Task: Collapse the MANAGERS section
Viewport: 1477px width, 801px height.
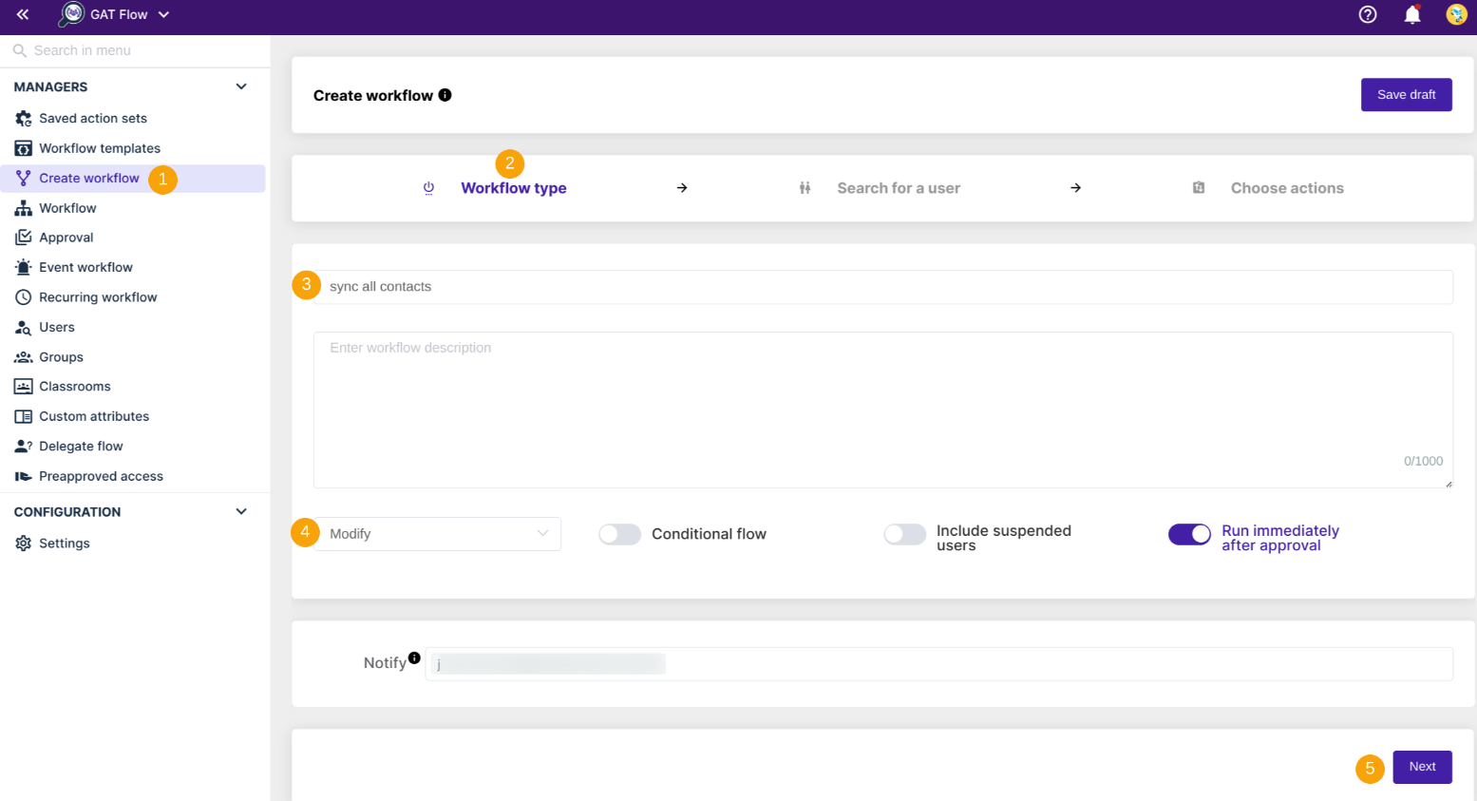Action: [241, 86]
